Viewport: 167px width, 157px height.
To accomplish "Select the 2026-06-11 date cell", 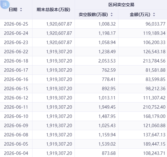I will coord(16,107).
